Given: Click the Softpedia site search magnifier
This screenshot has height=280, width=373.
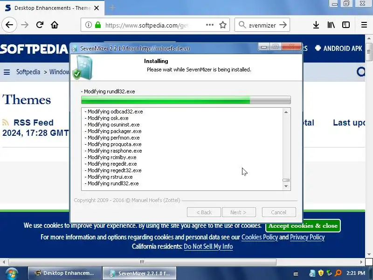Looking at the screenshot, I should tap(361, 72).
